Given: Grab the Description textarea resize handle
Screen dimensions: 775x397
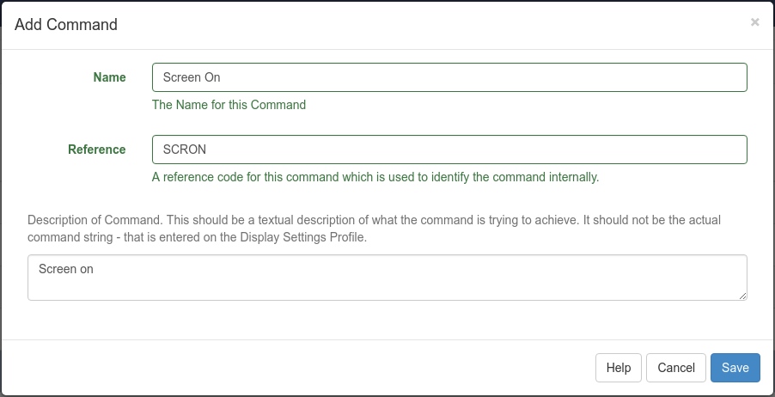Looking at the screenshot, I should point(742,296).
